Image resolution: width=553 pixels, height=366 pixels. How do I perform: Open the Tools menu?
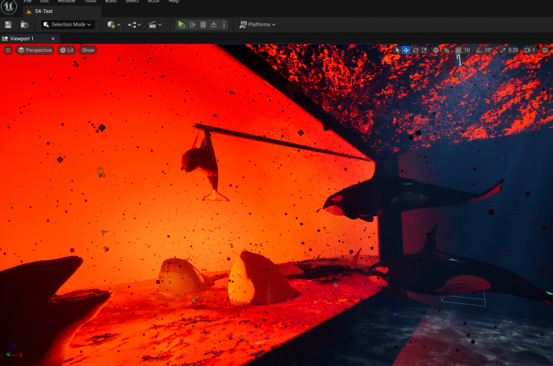pyautogui.click(x=90, y=2)
